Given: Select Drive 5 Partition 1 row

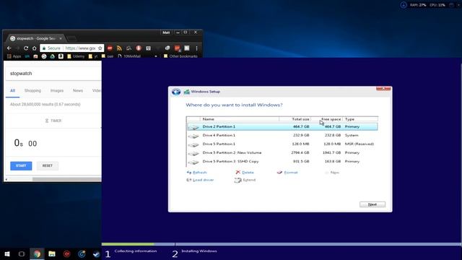Looking at the screenshot, I should pos(282,144).
